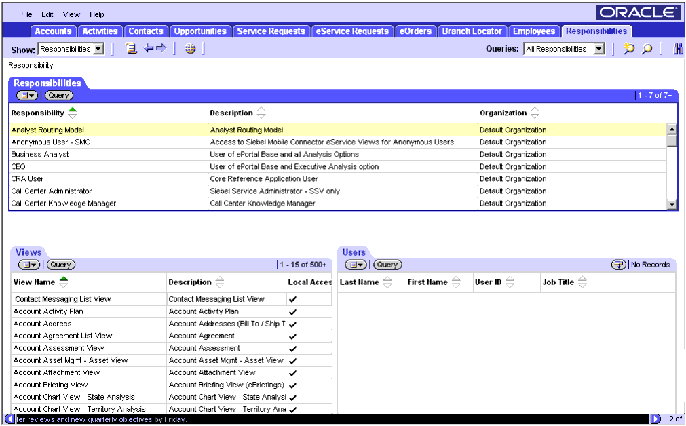
Task: Select the Business Analyst responsibility row
Action: click(338, 155)
